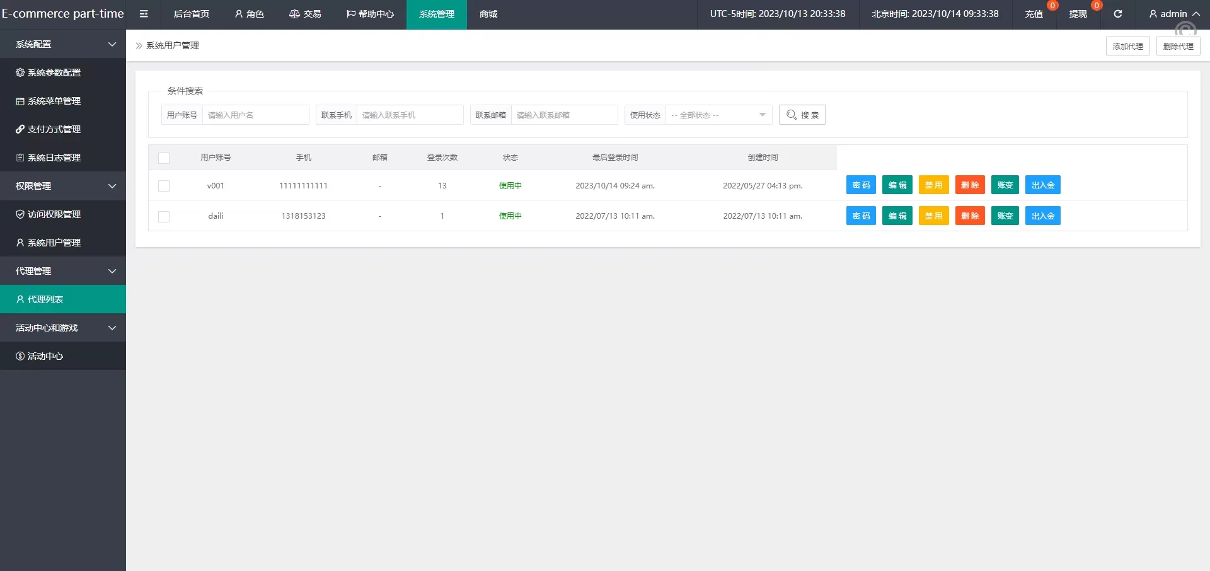Open the 使用状态 status dropdown
The image size is (1210, 571).
point(718,115)
